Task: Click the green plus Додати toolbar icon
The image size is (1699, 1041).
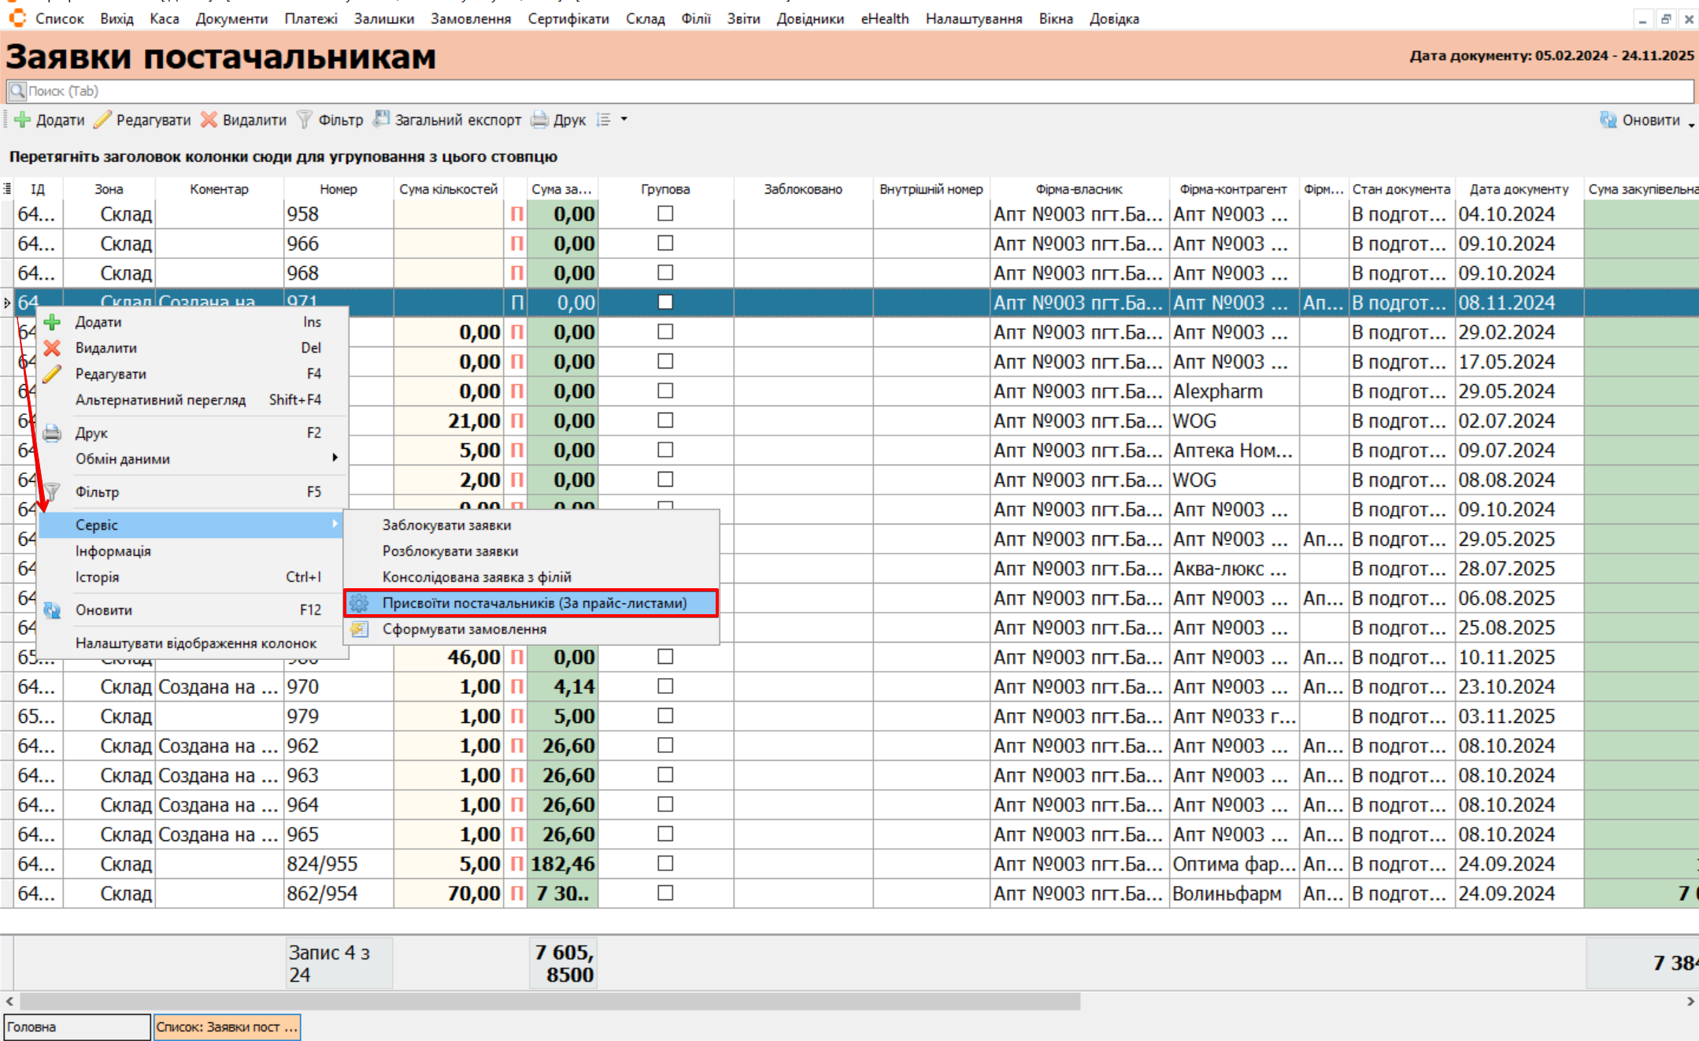Action: 23,120
